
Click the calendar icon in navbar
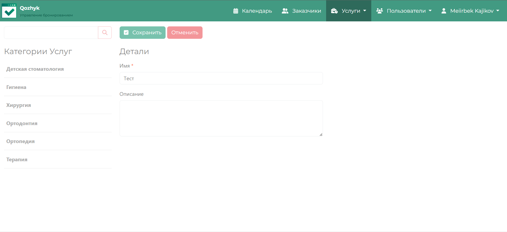click(236, 11)
